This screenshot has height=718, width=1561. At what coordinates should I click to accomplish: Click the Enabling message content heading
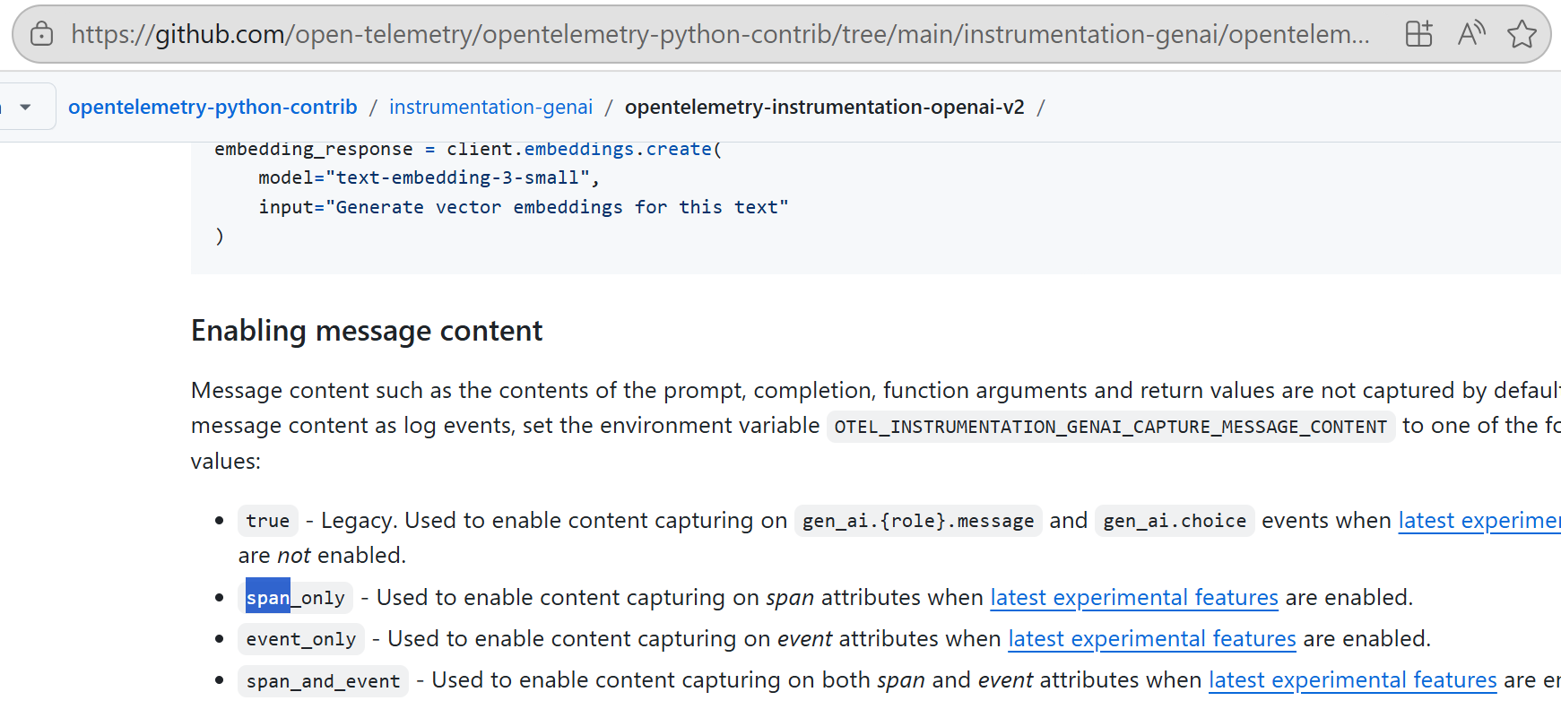coord(367,331)
